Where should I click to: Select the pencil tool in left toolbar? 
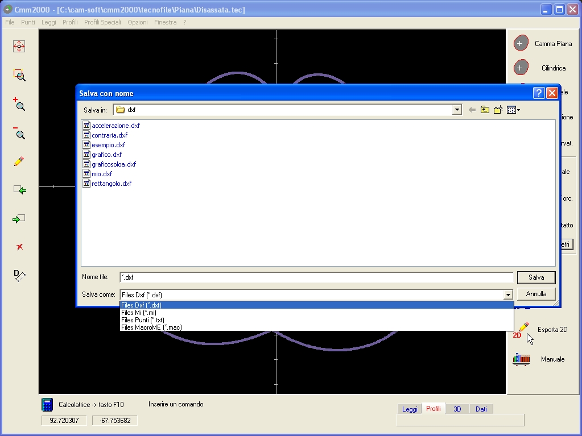[x=19, y=161]
